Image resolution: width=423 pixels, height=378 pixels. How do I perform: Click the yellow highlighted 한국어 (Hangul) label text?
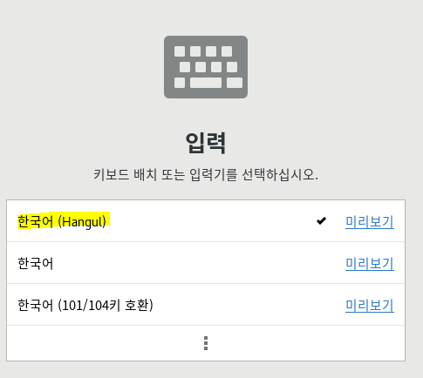62,221
